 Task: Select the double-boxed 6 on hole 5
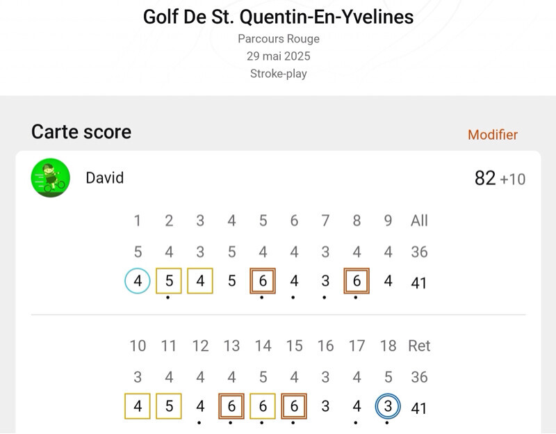click(x=263, y=282)
